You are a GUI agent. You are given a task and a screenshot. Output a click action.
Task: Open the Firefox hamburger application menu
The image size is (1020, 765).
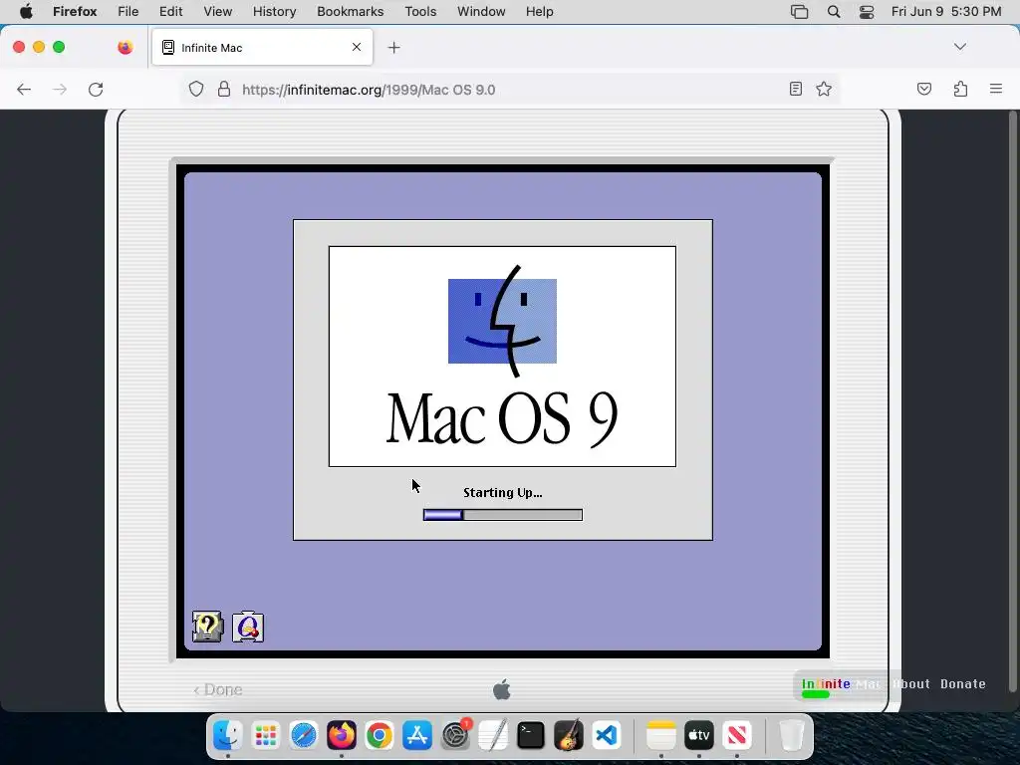click(996, 89)
